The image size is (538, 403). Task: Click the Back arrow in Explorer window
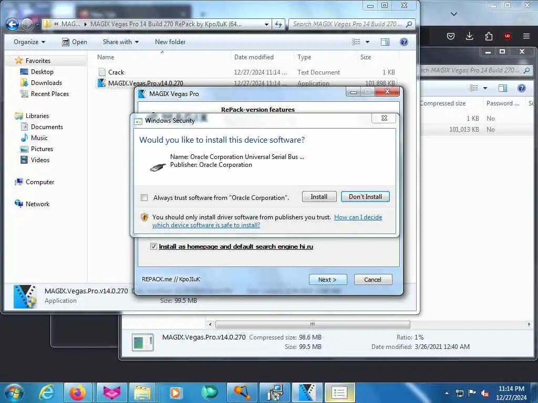click(13, 24)
